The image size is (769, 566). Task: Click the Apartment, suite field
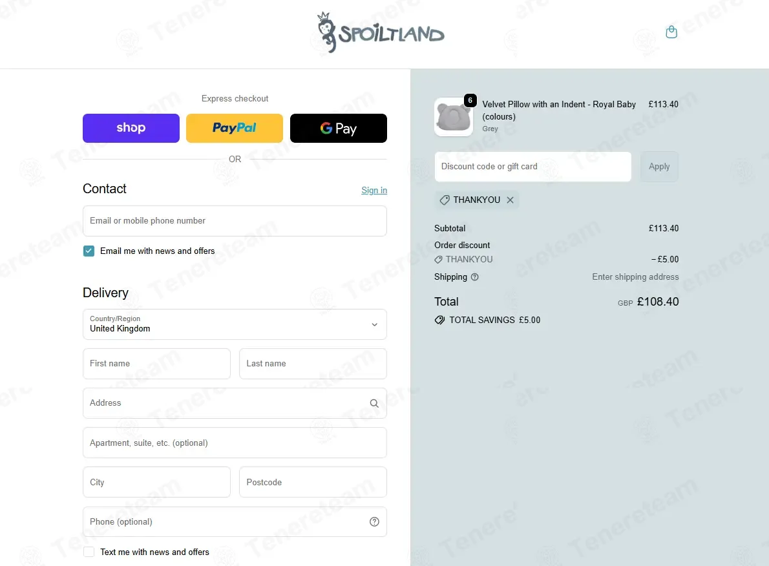pyautogui.click(x=235, y=443)
